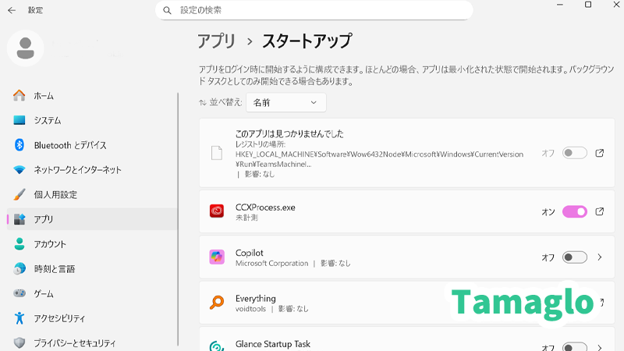The image size is (624, 351).
Task: Open プライバシーとセキュリティ settings
Action: [92, 342]
